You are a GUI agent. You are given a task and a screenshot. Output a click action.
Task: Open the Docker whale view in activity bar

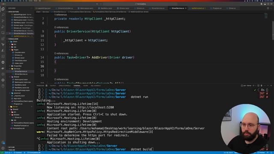coord(3,68)
